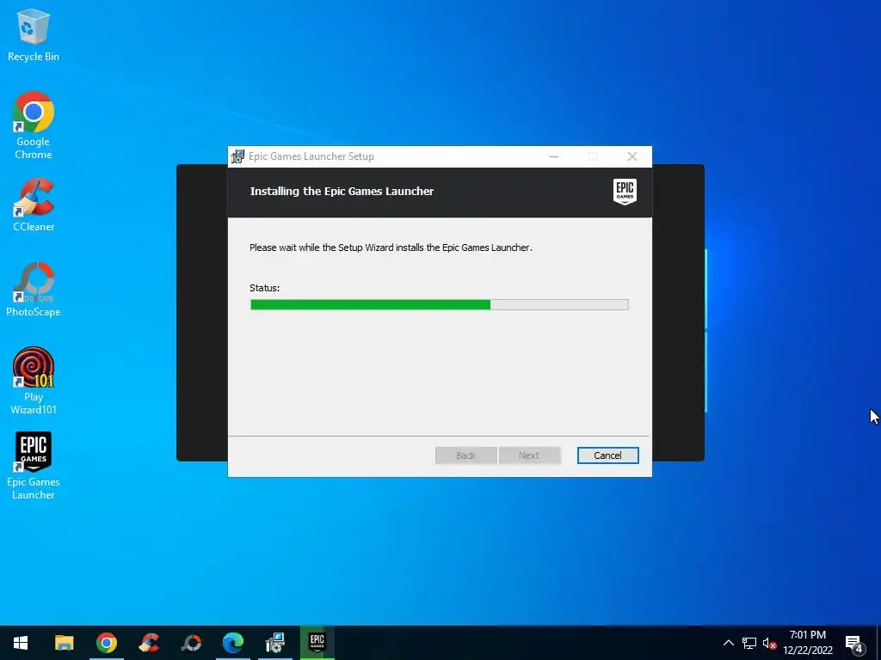Screen dimensions: 881x660
Task: Open the Recycle Bin desktop icon
Action: [34, 34]
